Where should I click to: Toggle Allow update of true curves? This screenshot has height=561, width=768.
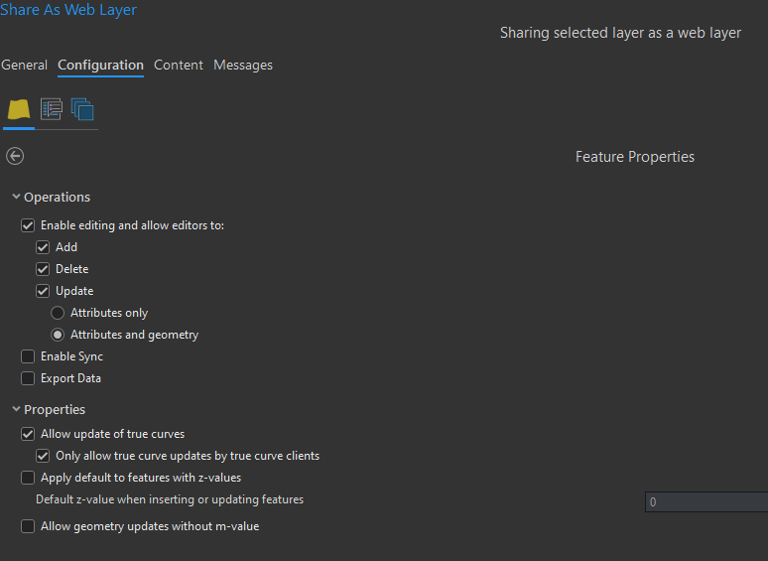(28, 434)
